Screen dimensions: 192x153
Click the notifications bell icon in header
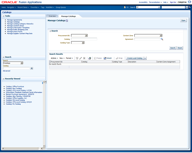[x=125, y=7]
